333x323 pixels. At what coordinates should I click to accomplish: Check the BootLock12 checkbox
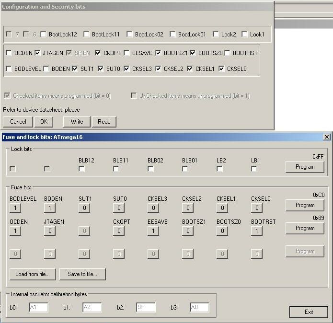click(43, 34)
